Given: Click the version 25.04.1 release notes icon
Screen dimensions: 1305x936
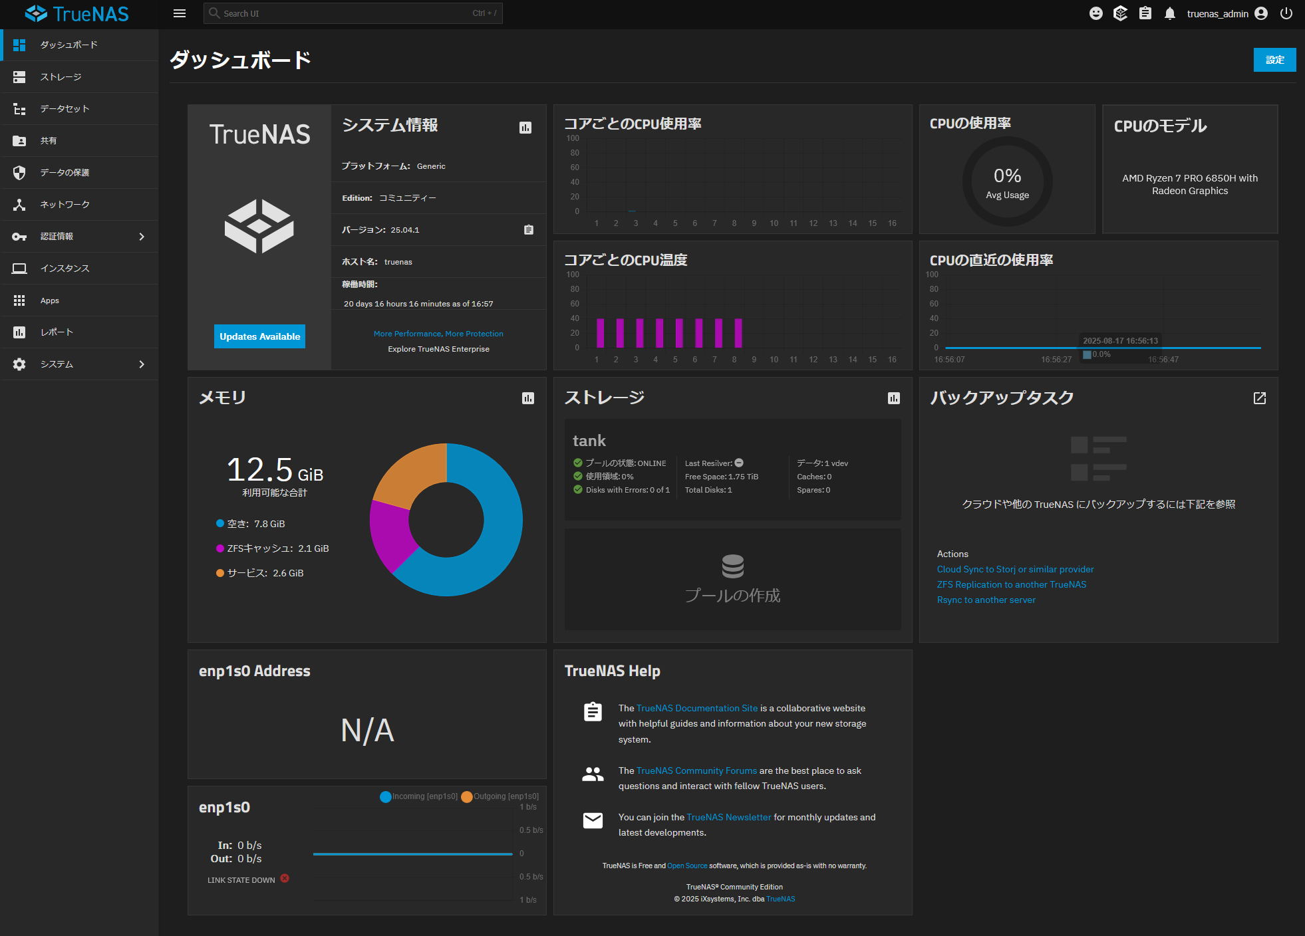Looking at the screenshot, I should [529, 230].
